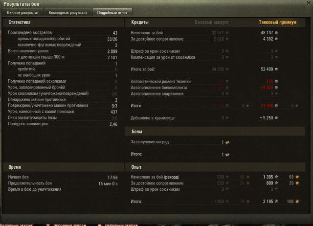Click bond icon in За получение наград row
This screenshot has width=313, height=226.
coord(227,142)
